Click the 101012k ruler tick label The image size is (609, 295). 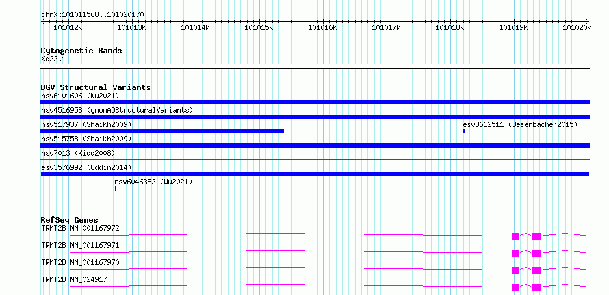point(68,28)
